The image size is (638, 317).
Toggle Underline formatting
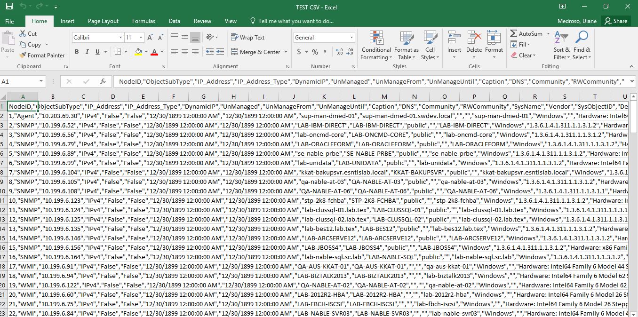tap(98, 52)
